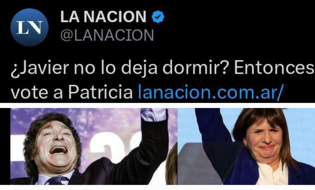315x190 pixels.
Task: Open the LA NACION profile avatar
Action: click(x=29, y=27)
